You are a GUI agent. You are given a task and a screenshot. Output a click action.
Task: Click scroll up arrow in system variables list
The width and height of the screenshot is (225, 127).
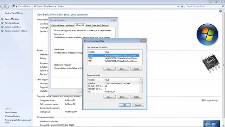coord(141,79)
